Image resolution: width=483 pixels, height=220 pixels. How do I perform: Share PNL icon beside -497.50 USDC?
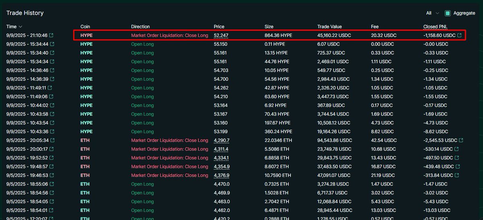[457, 158]
